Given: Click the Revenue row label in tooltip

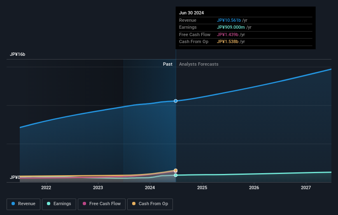Looking at the screenshot, I should pyautogui.click(x=188, y=20).
